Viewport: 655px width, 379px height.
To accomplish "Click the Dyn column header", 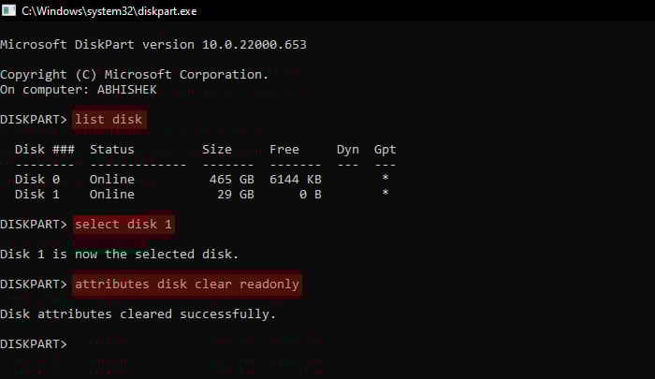I will click(x=347, y=150).
